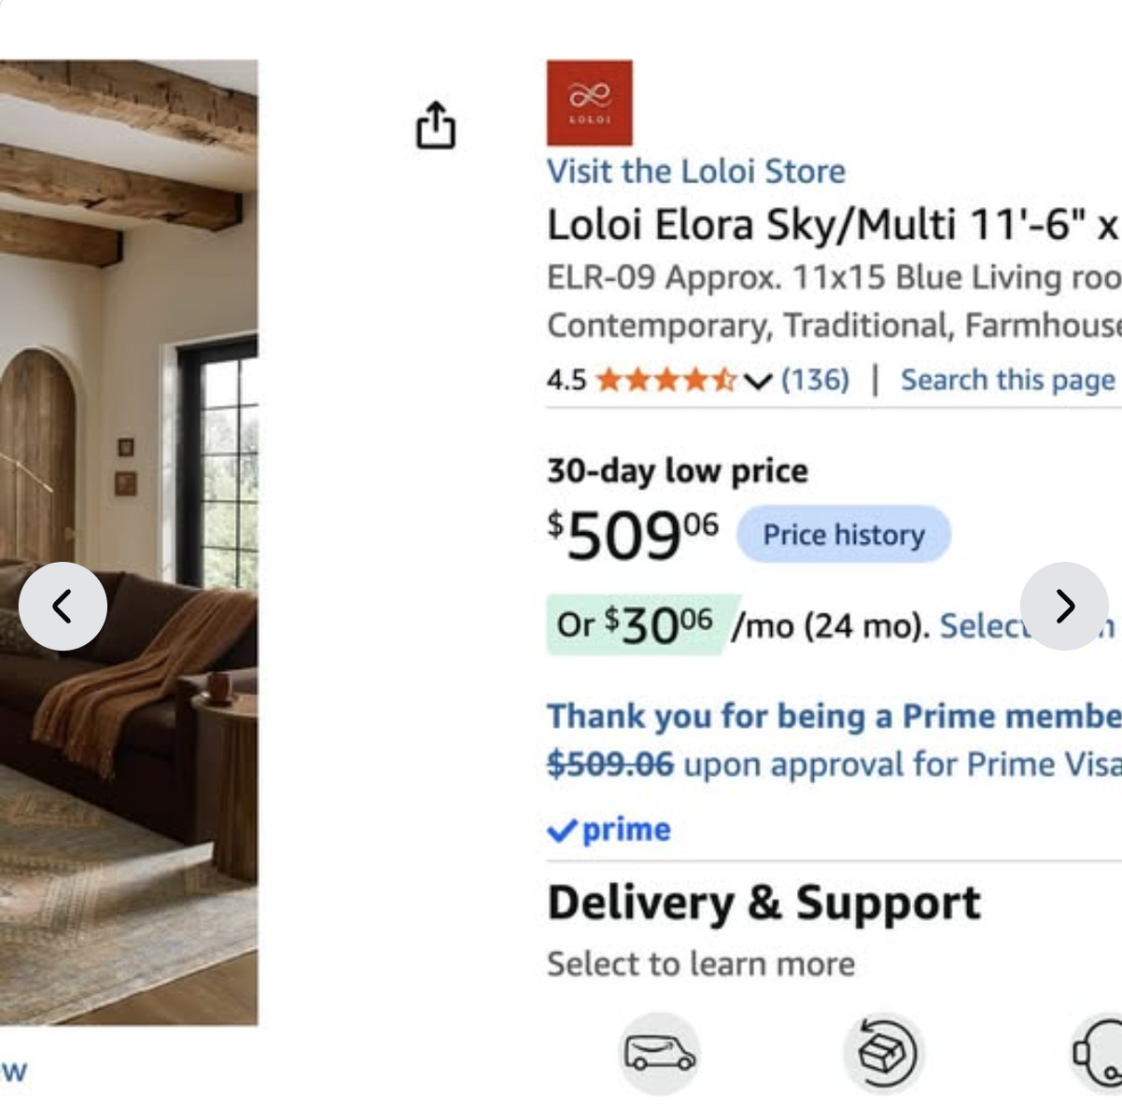Select the returns box icon
This screenshot has width=1122, height=1120.
(883, 1054)
